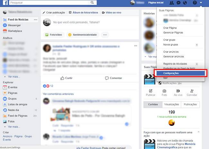Expand Ver mais in Histórias
The height and width of the screenshot is (149, 209).
click(150, 57)
